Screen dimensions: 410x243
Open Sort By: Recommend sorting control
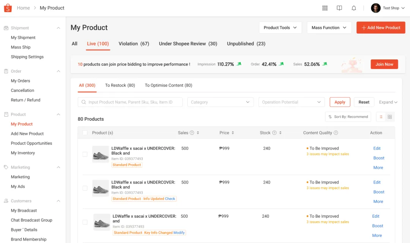(x=348, y=117)
